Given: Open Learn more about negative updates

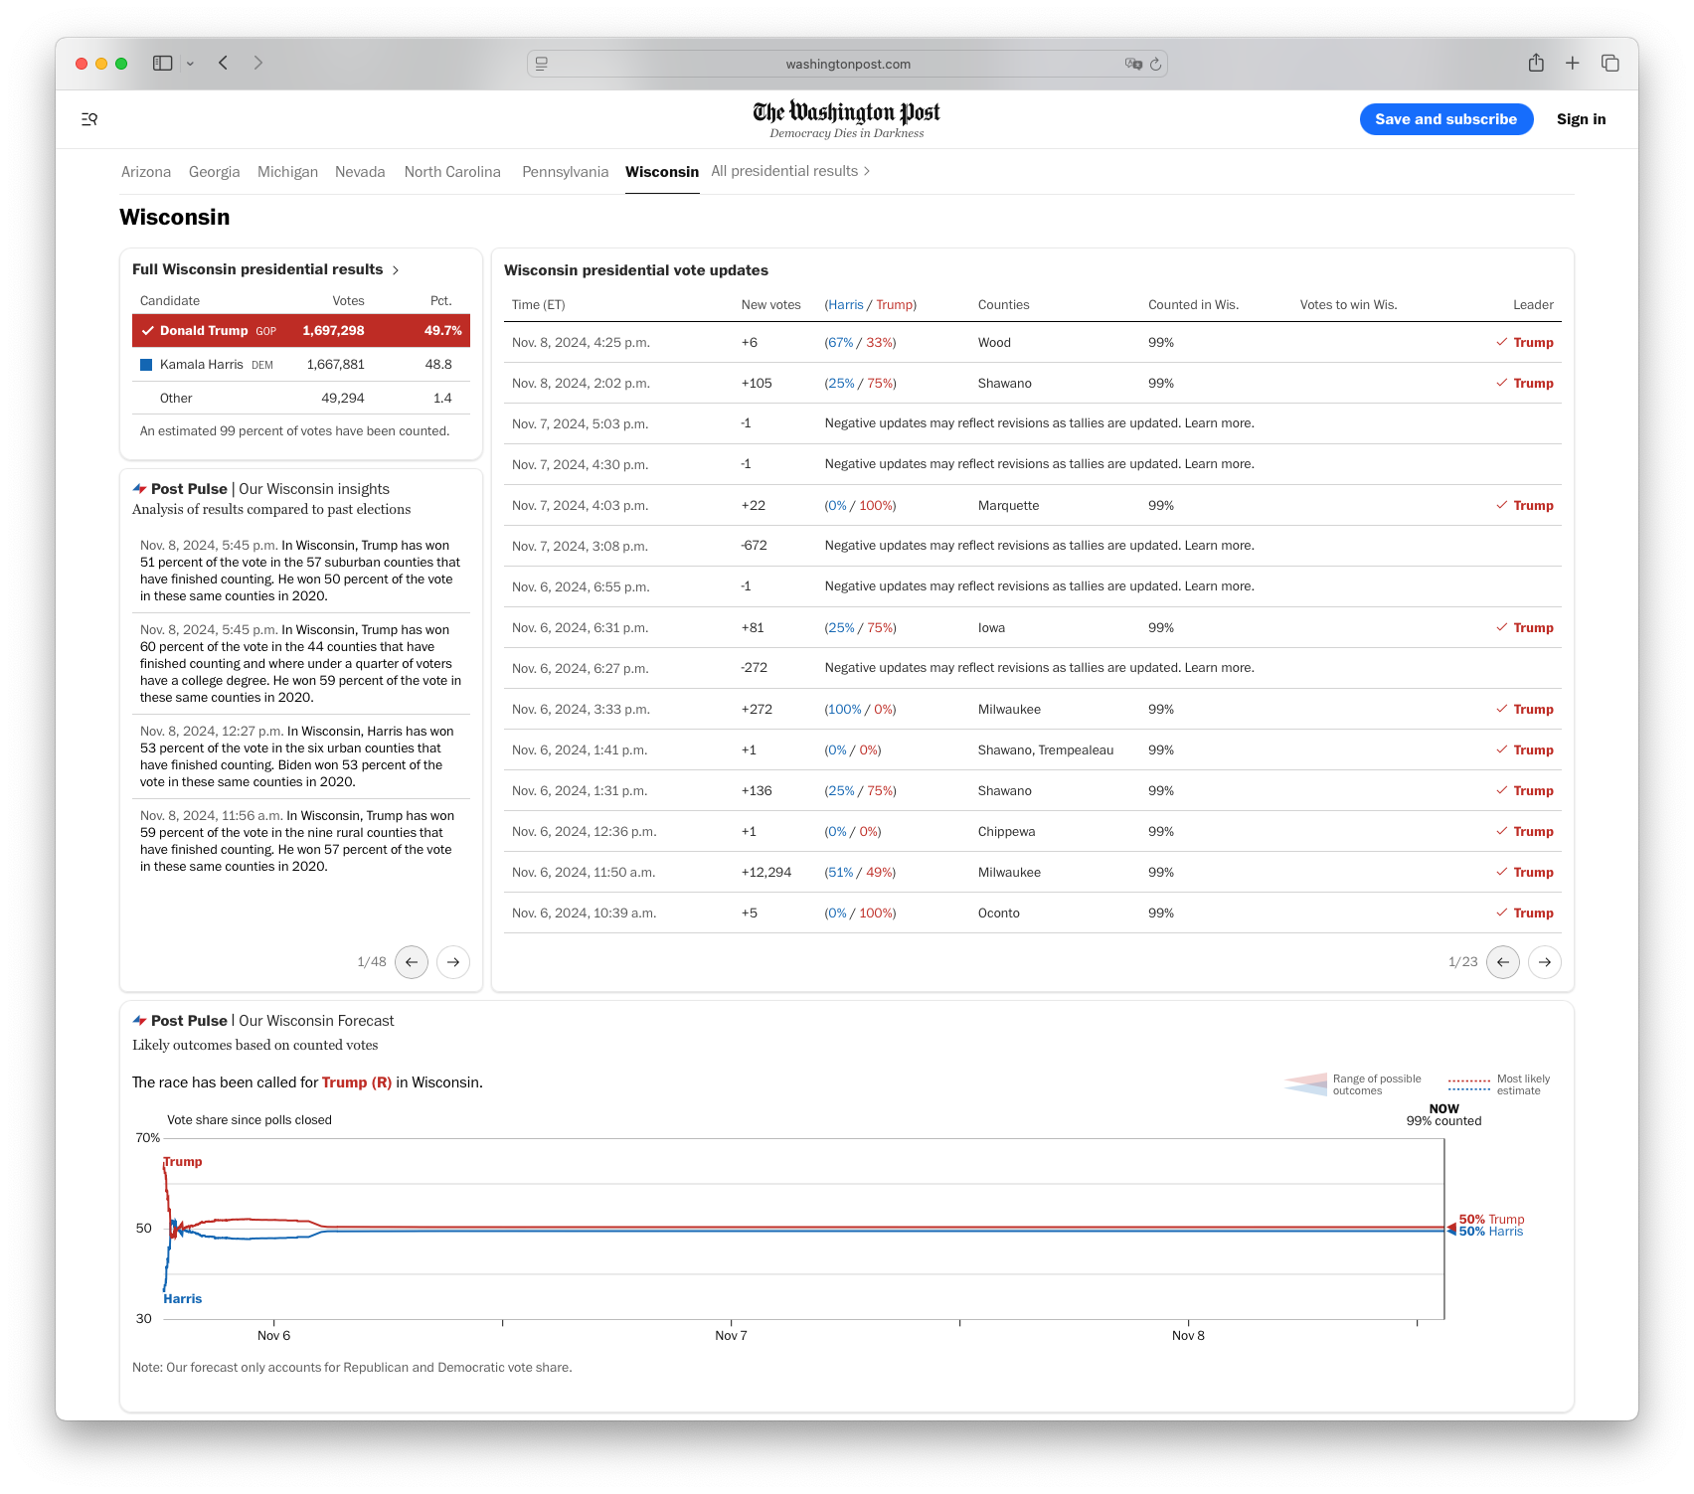Looking at the screenshot, I should 1219,422.
